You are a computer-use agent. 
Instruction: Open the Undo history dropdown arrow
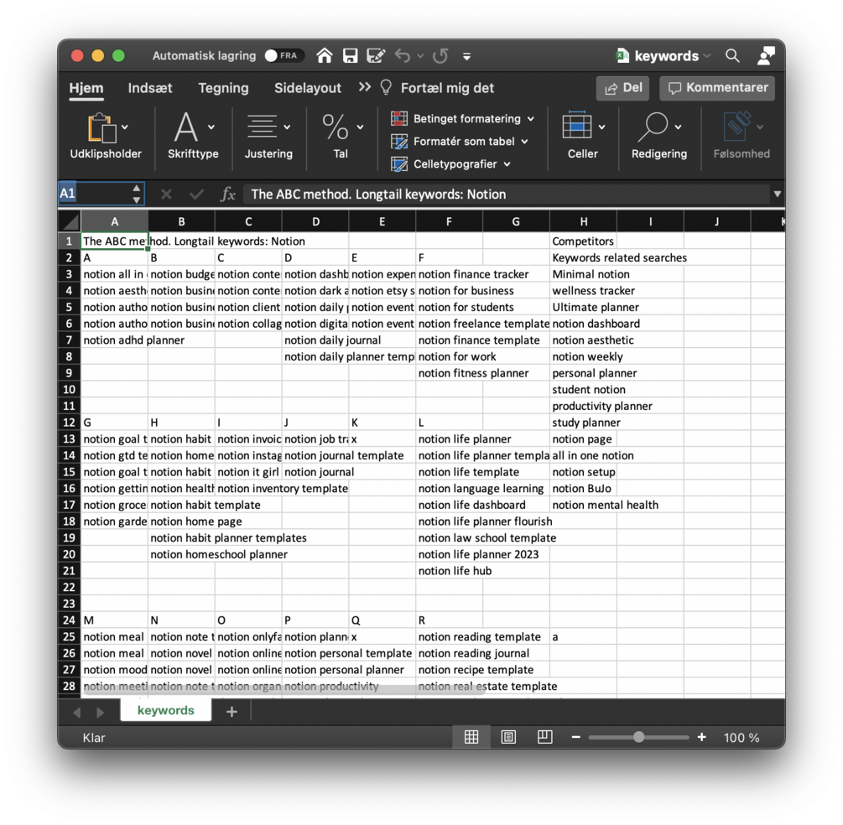[x=420, y=56]
